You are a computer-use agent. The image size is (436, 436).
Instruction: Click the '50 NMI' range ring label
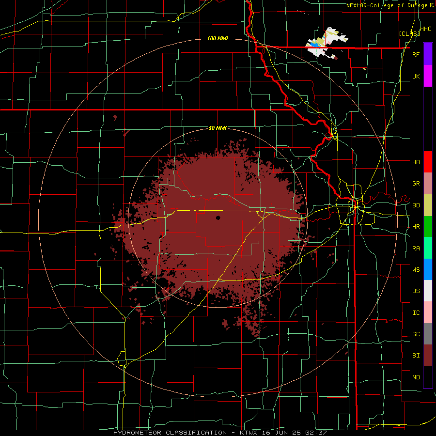tap(218, 128)
